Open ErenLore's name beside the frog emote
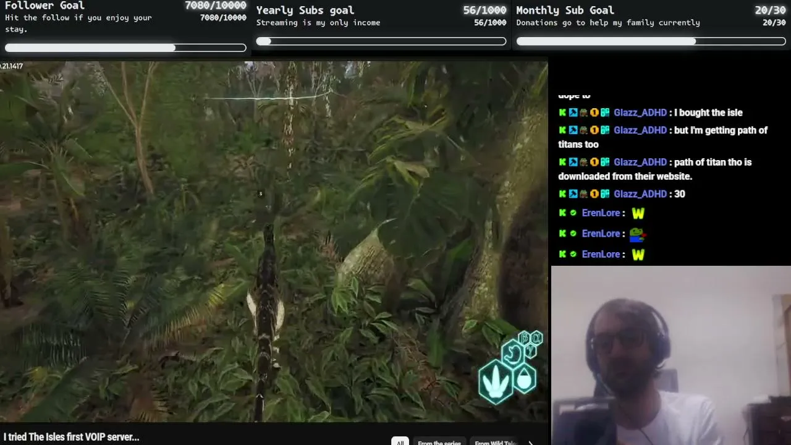This screenshot has width=791, height=445. 601,234
